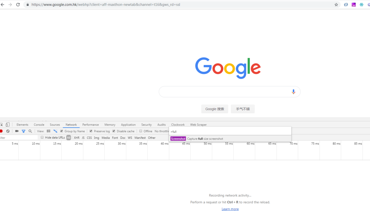Screen dimensions: 370x214
Task: Bookmark this page with the star
Action: [336, 4]
